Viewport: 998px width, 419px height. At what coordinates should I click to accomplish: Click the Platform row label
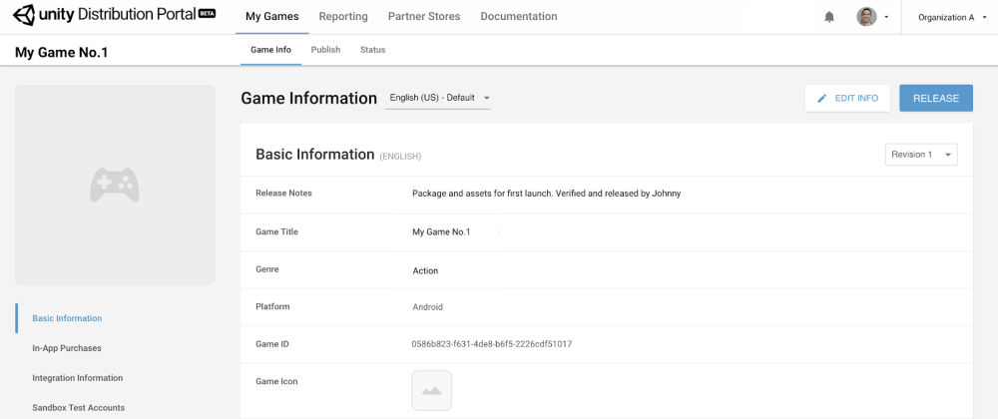tap(272, 306)
